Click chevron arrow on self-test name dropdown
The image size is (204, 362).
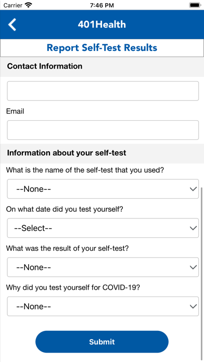[193, 189]
